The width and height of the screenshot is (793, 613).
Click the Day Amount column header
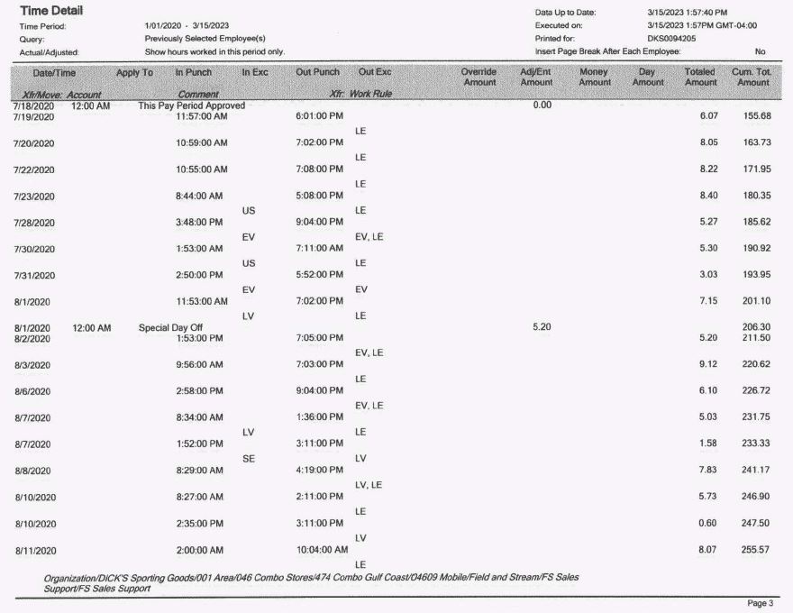tap(647, 77)
